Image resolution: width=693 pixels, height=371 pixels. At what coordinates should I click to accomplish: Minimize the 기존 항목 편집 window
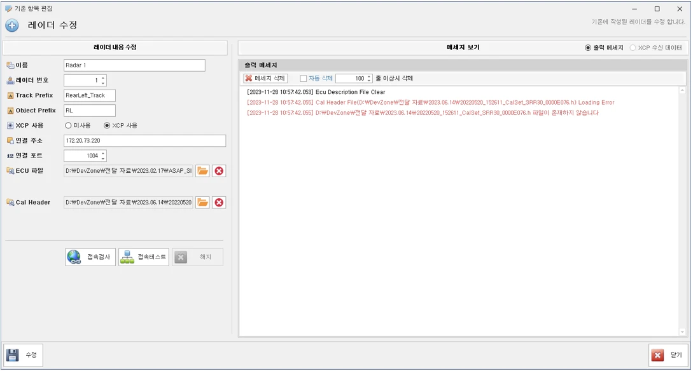tap(634, 9)
